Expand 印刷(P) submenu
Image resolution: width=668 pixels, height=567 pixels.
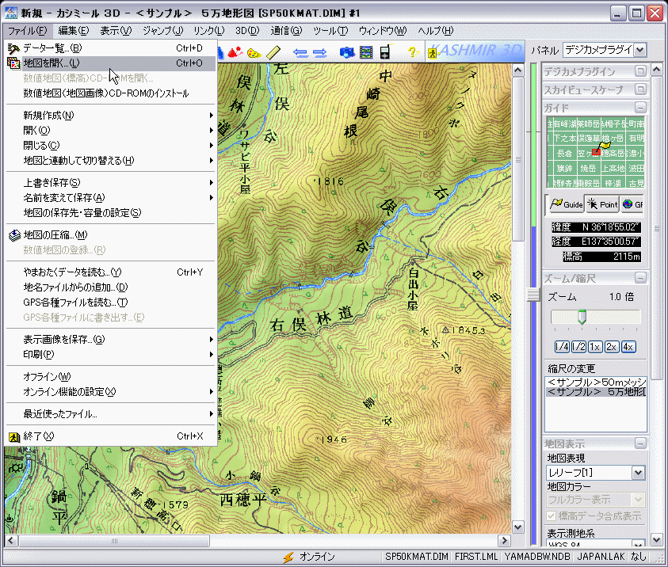tap(111, 355)
